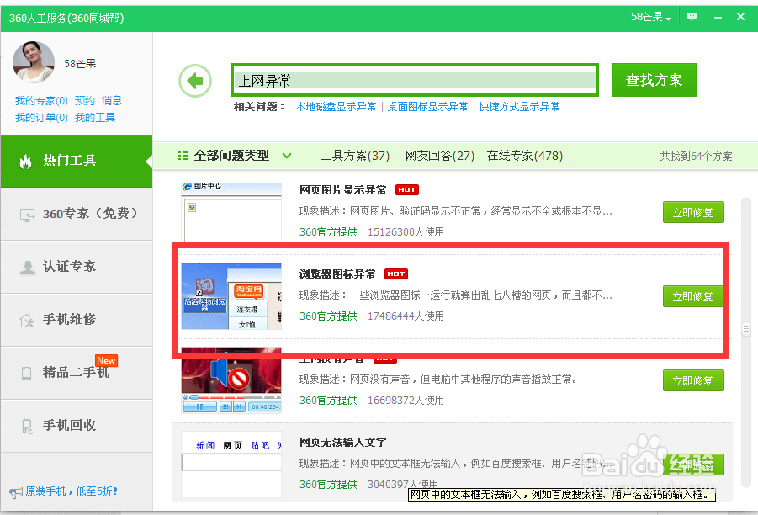This screenshot has width=758, height=515.
Task: Click the 查找方案 search button
Action: tap(654, 80)
